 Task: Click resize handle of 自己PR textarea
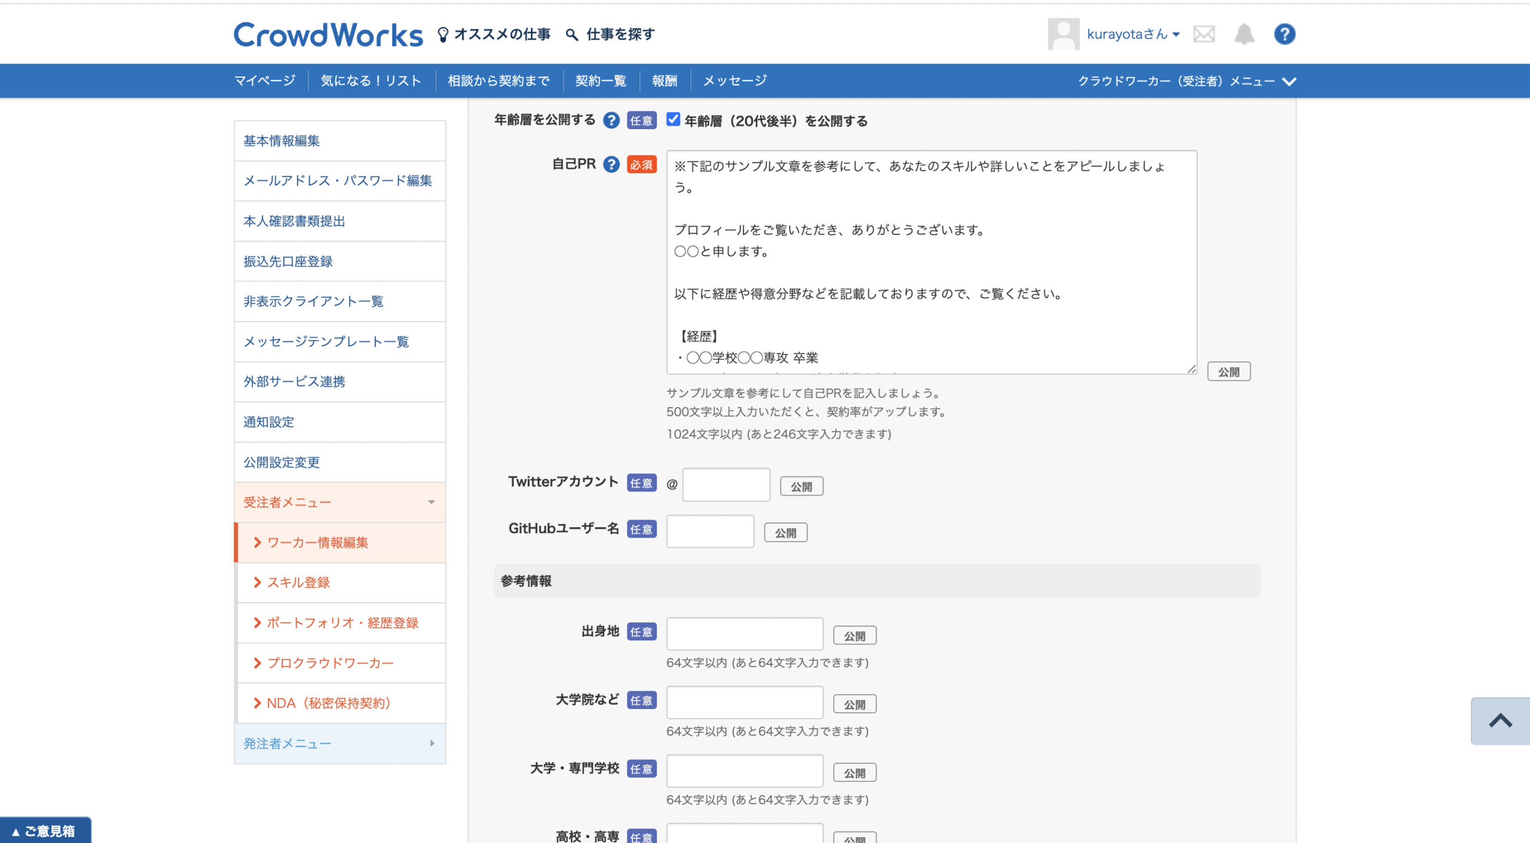[1191, 369]
